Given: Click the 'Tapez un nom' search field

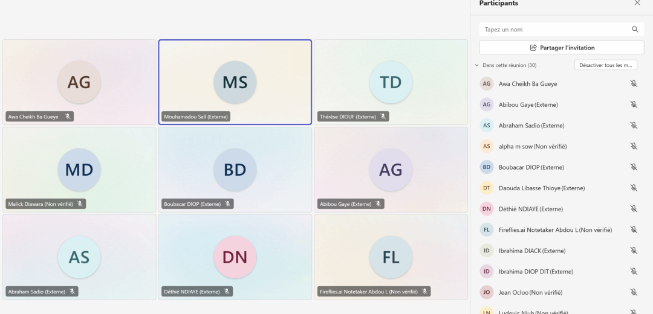Looking at the screenshot, I should [553, 29].
